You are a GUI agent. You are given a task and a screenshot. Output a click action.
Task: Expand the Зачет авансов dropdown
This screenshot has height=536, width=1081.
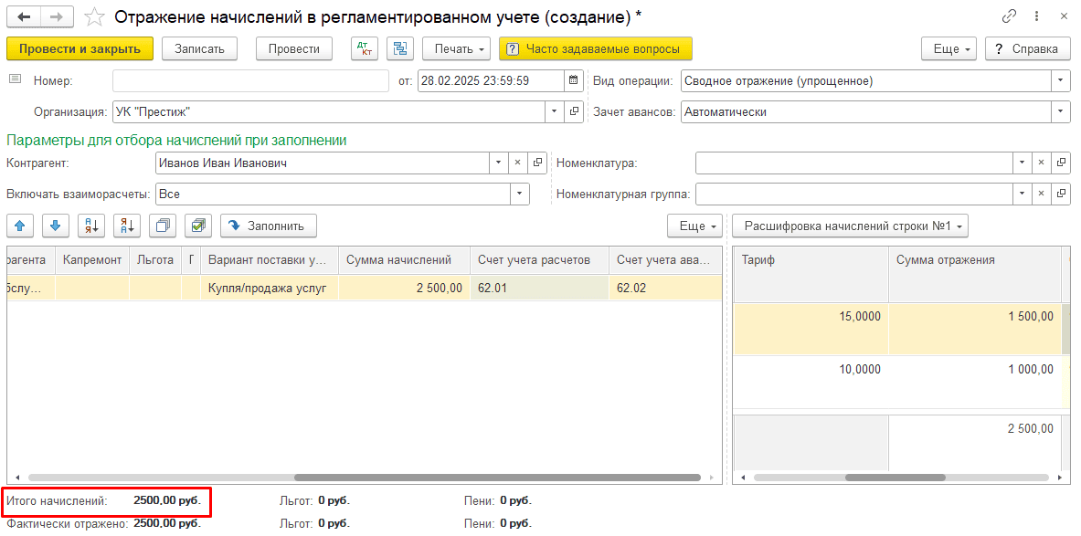click(x=1060, y=111)
